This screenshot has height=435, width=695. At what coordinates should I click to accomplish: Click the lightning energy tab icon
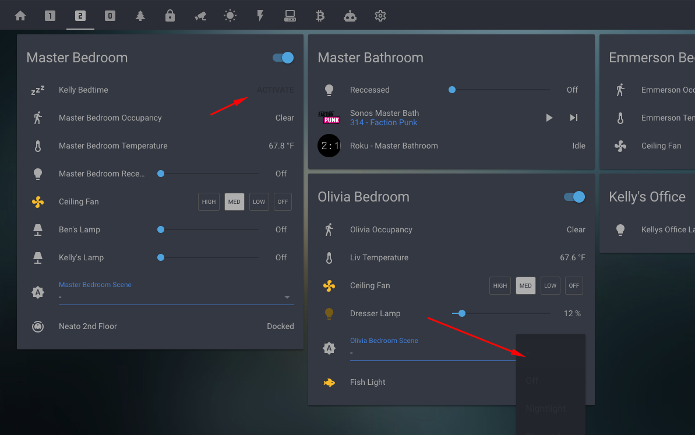(x=260, y=16)
